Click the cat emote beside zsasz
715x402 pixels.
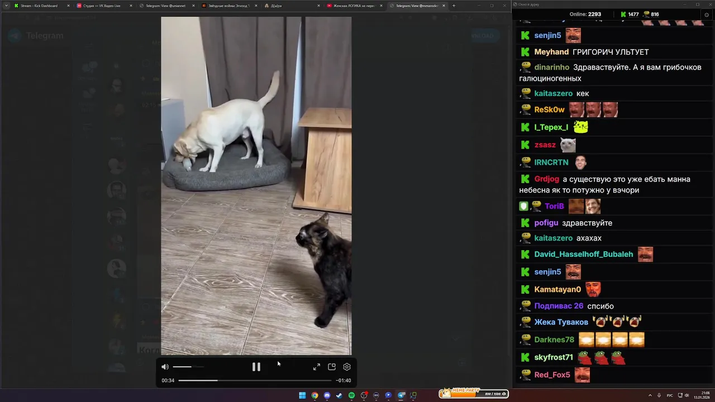568,145
